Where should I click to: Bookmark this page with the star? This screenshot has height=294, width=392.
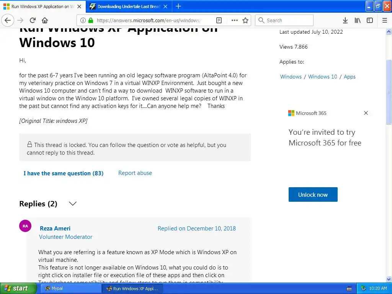245,20
